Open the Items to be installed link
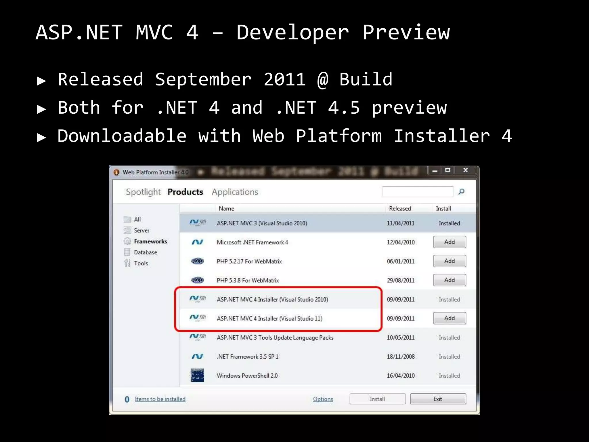Image resolution: width=589 pixels, height=442 pixels. tap(160, 399)
